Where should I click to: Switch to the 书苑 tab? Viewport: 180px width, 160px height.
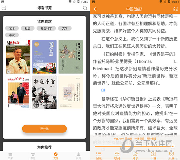click(33, 156)
